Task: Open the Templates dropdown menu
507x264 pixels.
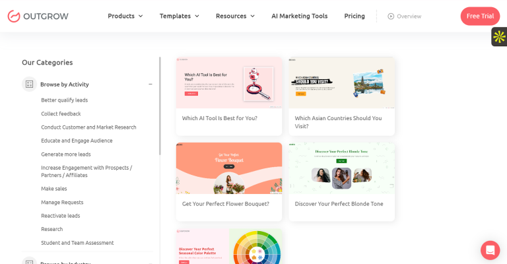Action: (179, 16)
